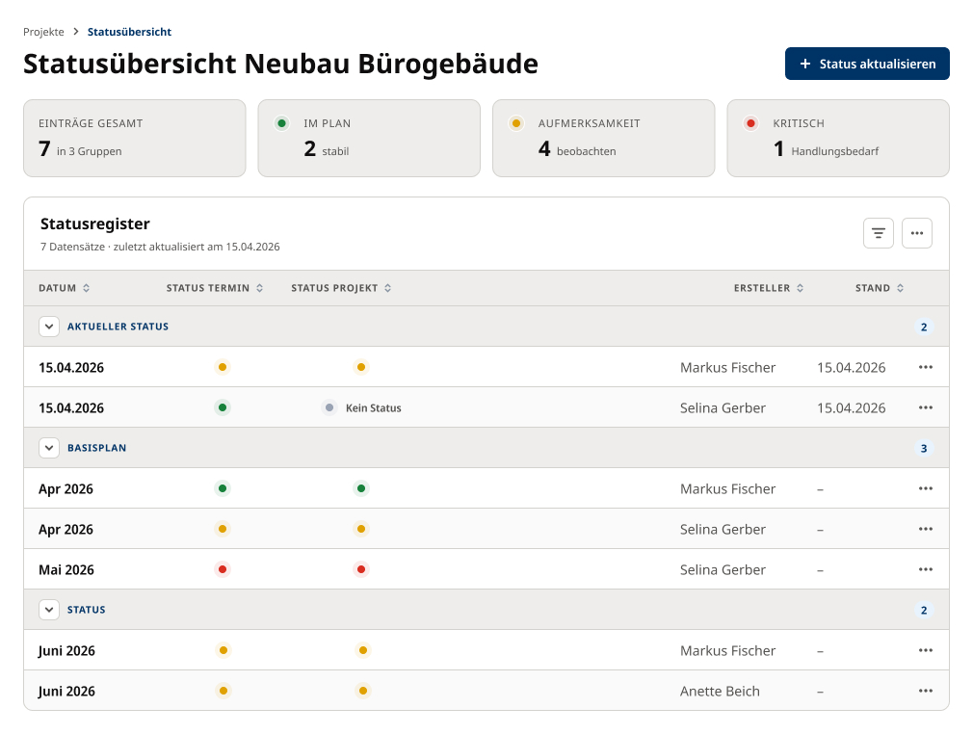The width and height of the screenshot is (973, 734).
Task: Open row menu for Markus Fischer Apr 2026
Action: [x=925, y=489]
